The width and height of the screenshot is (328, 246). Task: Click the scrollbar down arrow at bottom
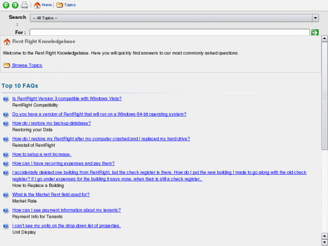pos(324,242)
